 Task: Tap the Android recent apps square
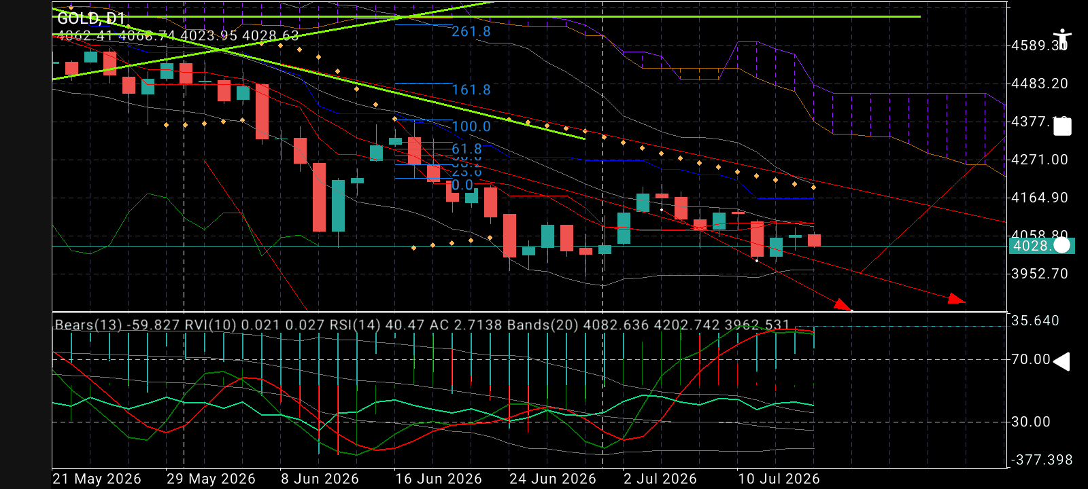point(1062,126)
